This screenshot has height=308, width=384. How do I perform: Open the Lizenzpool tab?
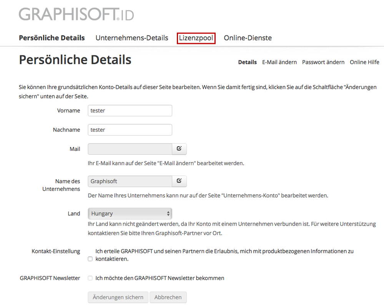click(196, 38)
